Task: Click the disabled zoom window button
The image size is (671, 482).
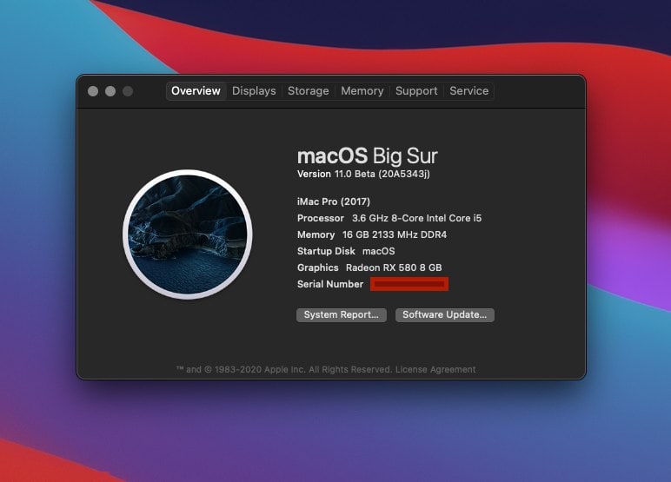Action: [x=128, y=91]
